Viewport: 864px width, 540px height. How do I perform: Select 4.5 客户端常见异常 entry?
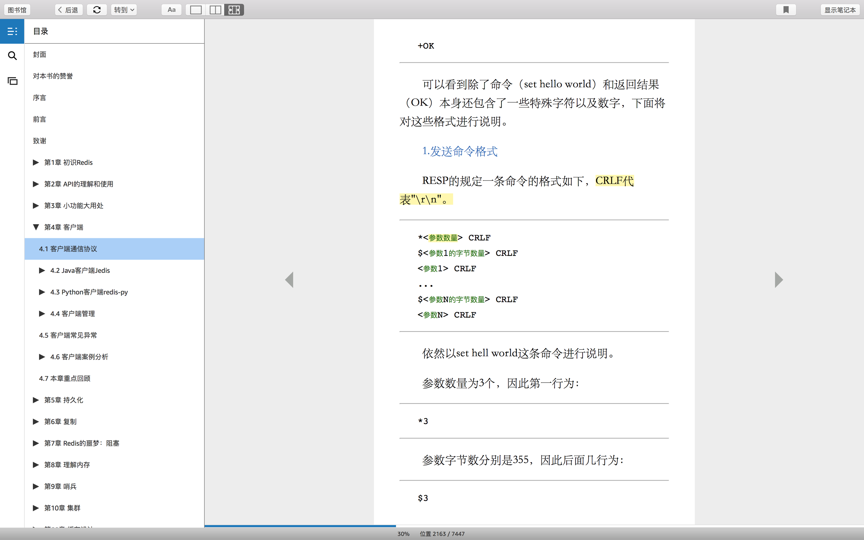click(68, 335)
